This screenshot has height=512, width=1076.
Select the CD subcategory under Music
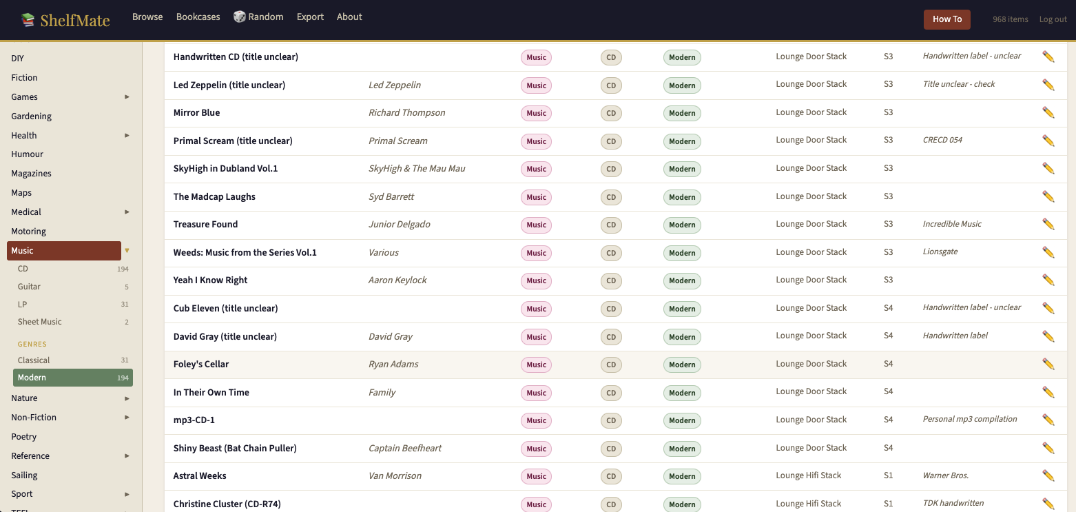coord(73,269)
